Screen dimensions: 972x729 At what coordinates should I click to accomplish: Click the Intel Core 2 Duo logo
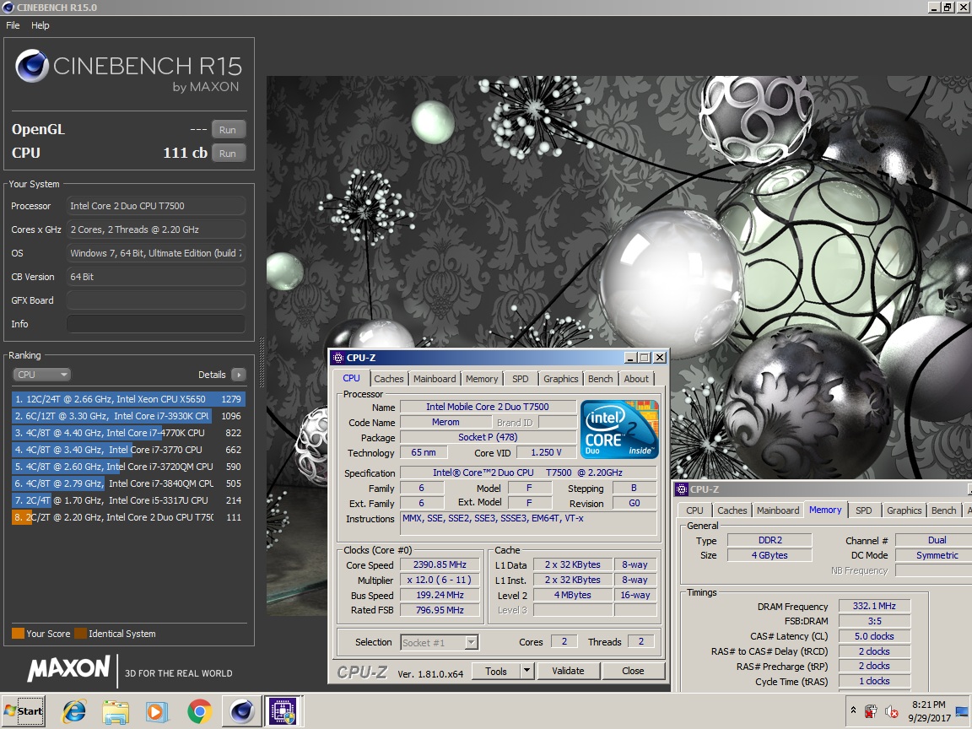[x=618, y=429]
